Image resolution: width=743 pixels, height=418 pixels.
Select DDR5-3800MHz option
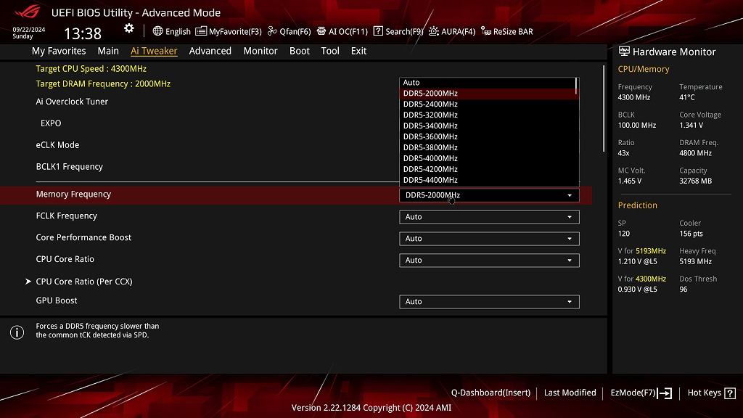click(487, 148)
